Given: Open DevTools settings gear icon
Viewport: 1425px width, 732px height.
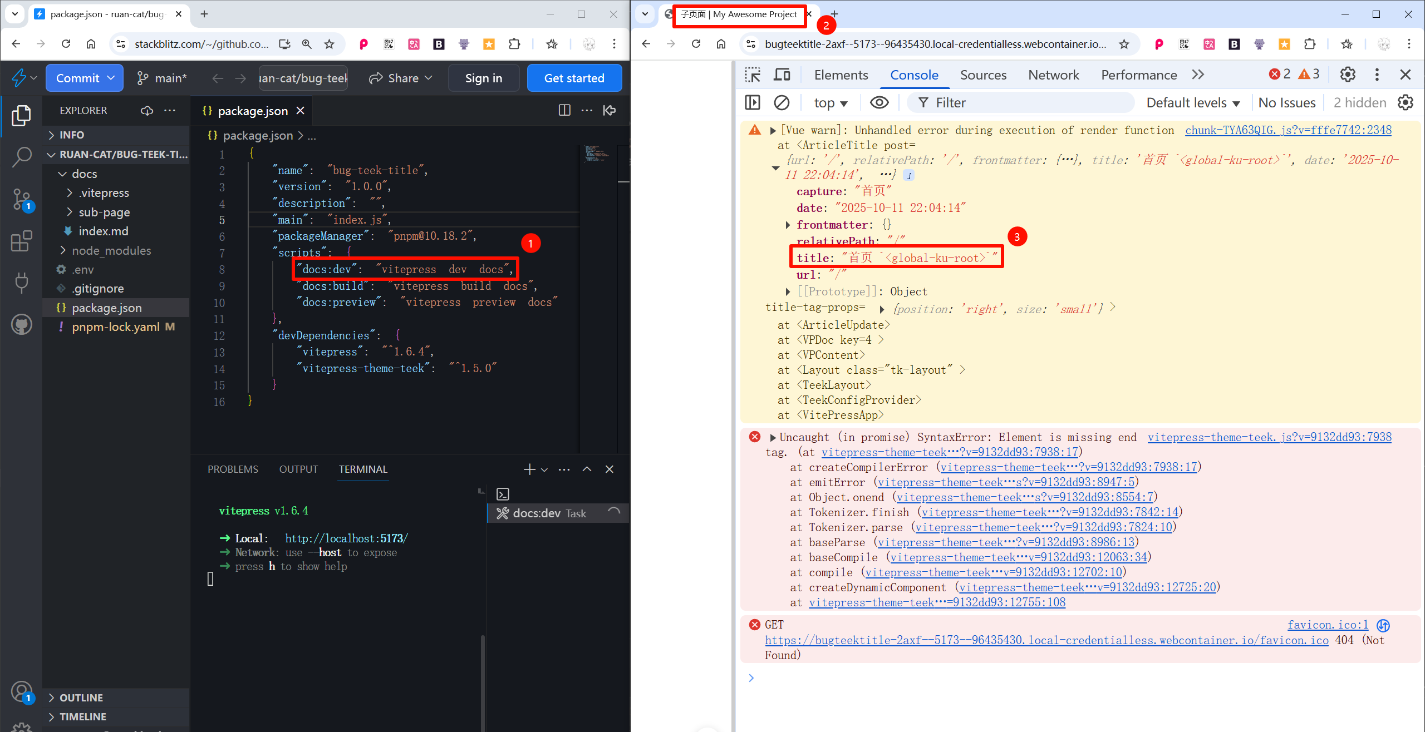Looking at the screenshot, I should (1347, 75).
